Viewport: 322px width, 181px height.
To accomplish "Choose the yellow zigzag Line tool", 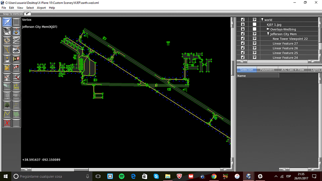I will [7, 114].
